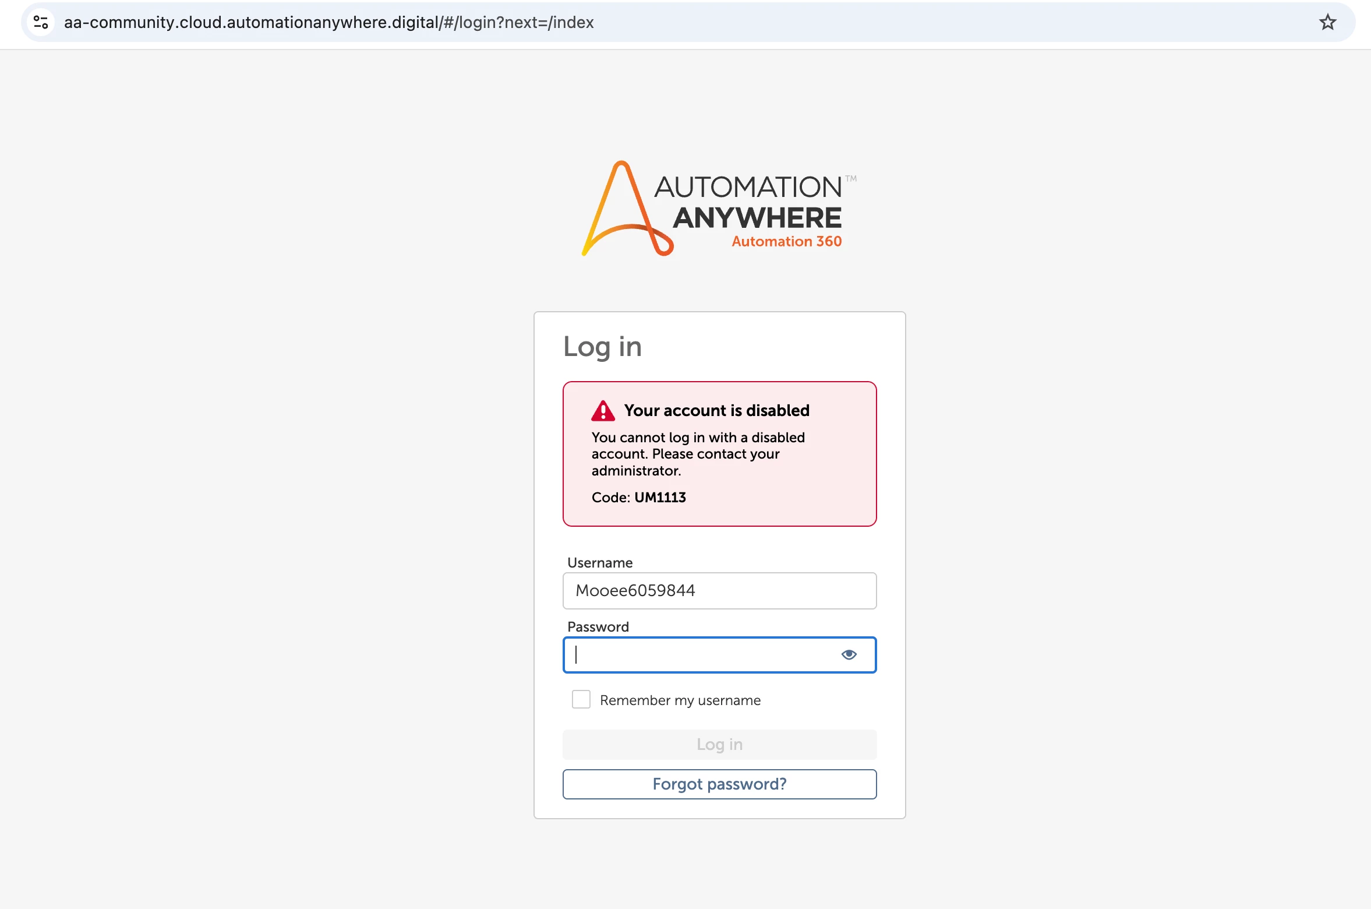Click the 'Log in' form heading
Screen dimensions: 1371x909
coord(602,347)
